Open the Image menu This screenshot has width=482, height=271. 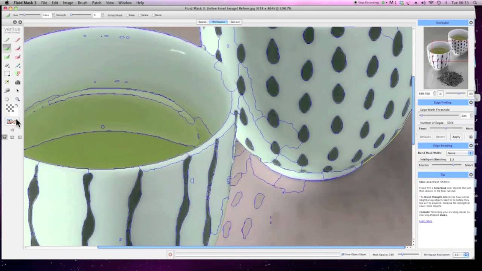pyautogui.click(x=68, y=3)
